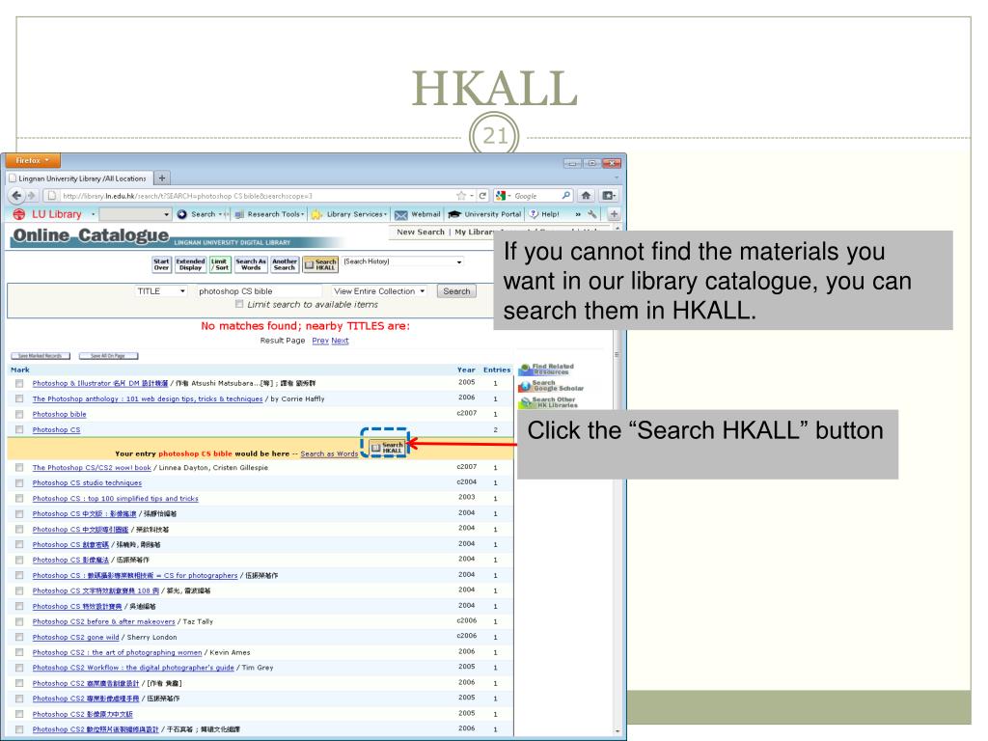988x741 pixels.
Task: Open a new tab with the plus button
Action: (162, 178)
